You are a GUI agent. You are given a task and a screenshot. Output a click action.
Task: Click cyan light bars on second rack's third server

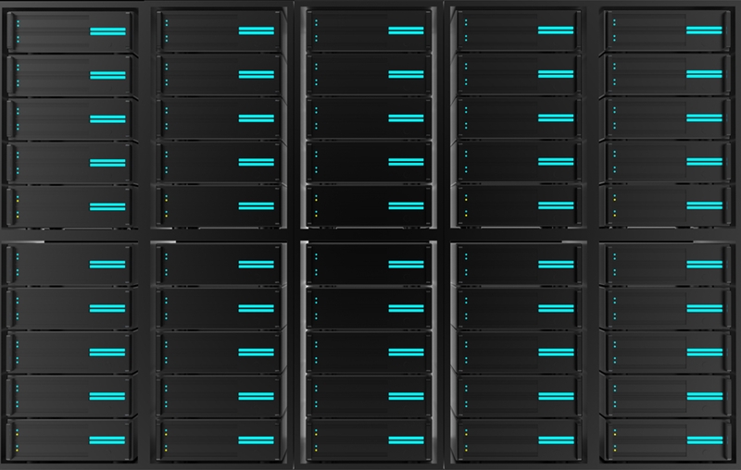[x=257, y=119]
